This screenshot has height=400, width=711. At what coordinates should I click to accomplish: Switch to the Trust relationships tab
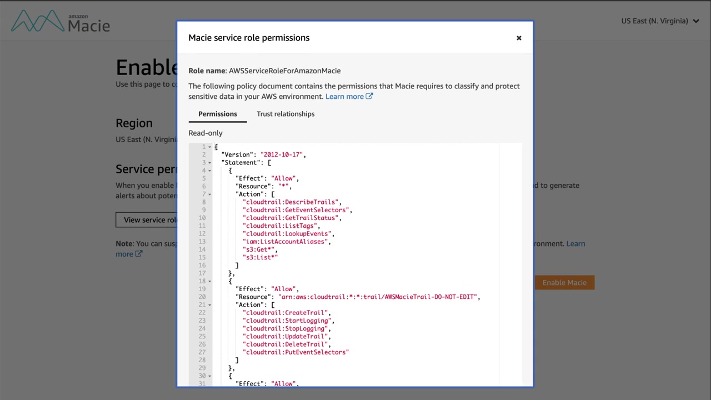pos(286,114)
